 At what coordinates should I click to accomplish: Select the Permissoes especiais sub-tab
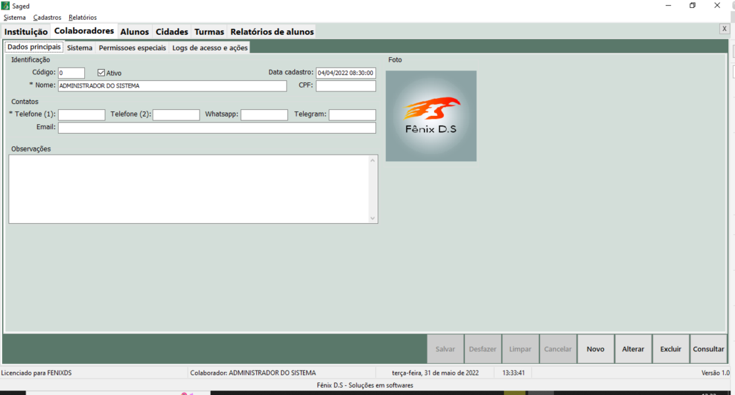pos(132,48)
